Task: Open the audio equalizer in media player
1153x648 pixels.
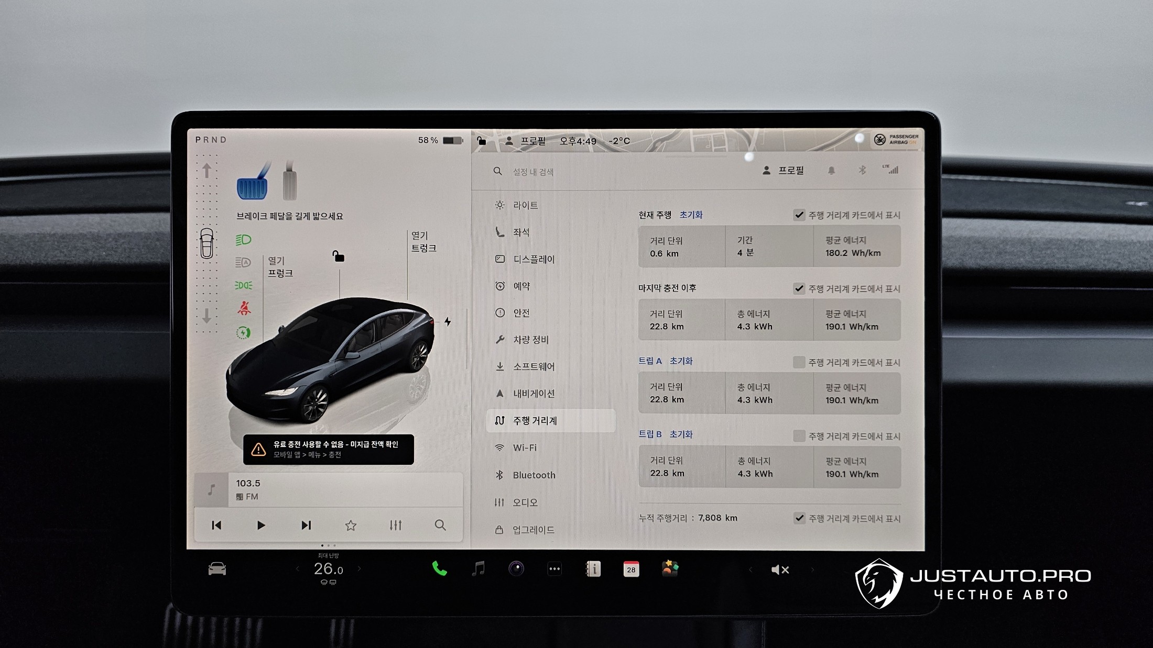Action: (x=396, y=525)
